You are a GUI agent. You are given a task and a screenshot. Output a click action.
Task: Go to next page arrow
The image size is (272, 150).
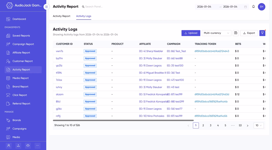[248, 125]
